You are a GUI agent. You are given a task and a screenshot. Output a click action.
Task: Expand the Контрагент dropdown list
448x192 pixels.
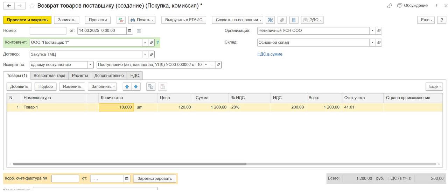click(145, 43)
